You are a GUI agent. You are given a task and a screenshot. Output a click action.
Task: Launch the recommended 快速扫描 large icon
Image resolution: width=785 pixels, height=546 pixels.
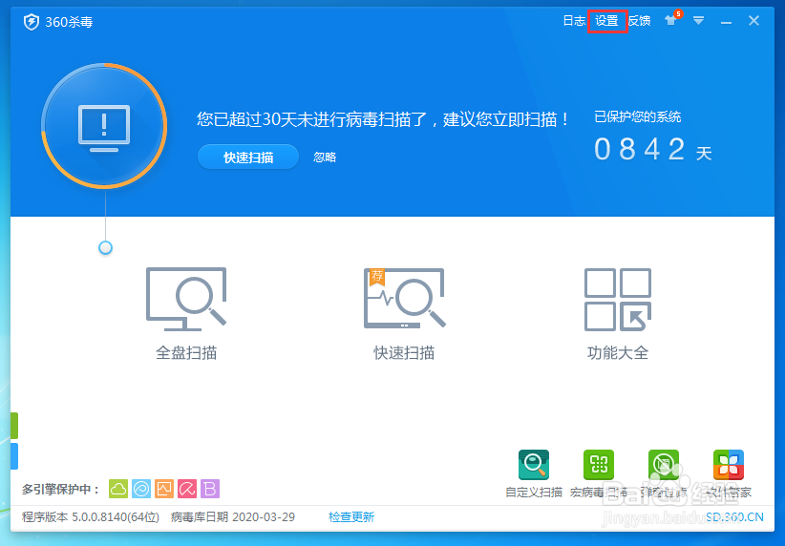pos(404,313)
